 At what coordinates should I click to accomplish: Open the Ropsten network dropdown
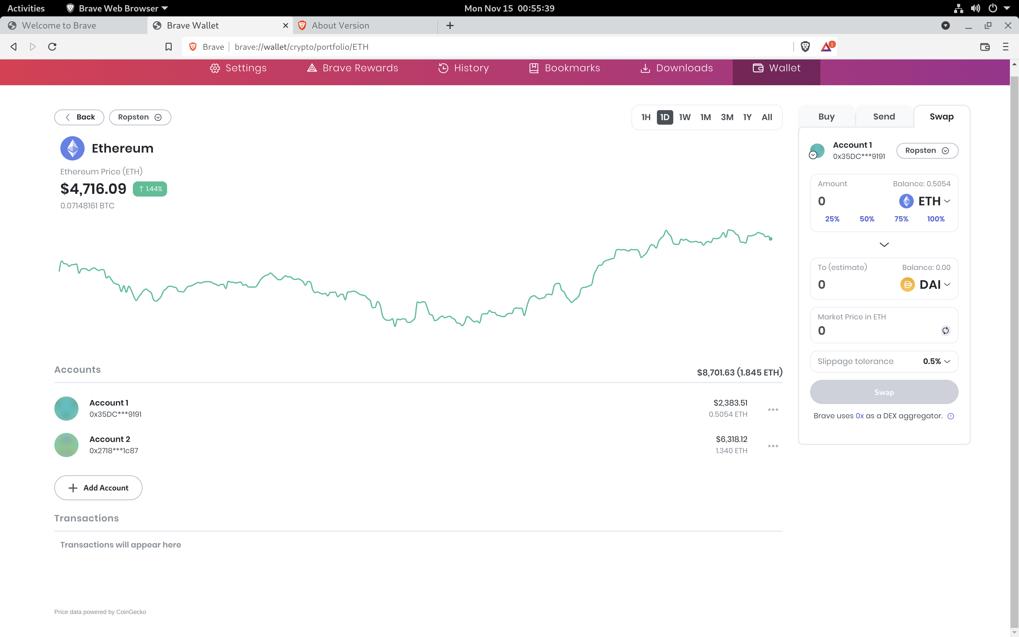[140, 117]
